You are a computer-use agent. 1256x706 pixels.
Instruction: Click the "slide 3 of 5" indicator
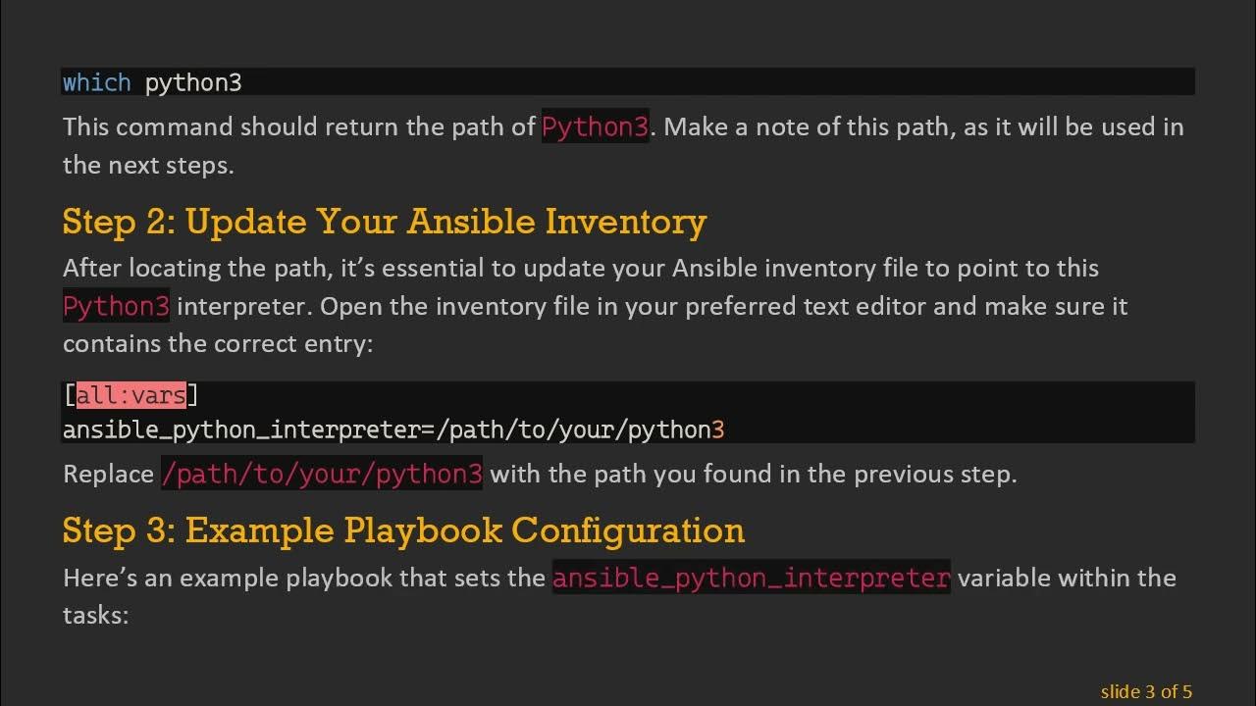[x=1146, y=692]
